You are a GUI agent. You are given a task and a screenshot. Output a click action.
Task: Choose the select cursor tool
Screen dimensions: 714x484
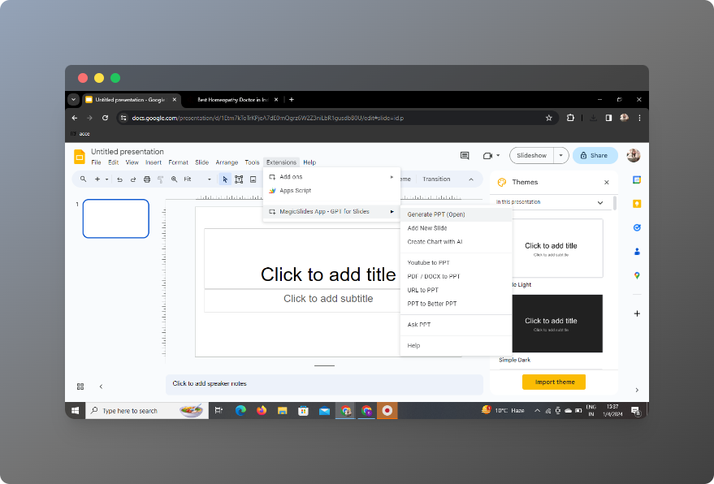[224, 179]
